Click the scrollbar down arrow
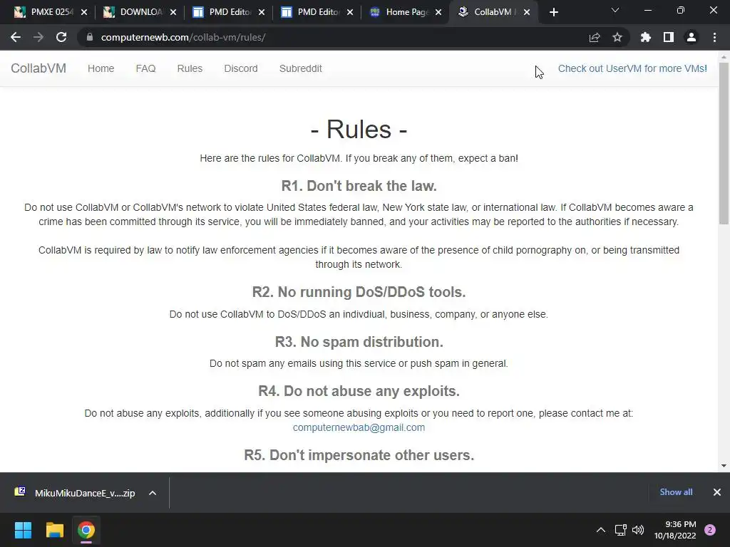This screenshot has width=730, height=547. (724, 466)
